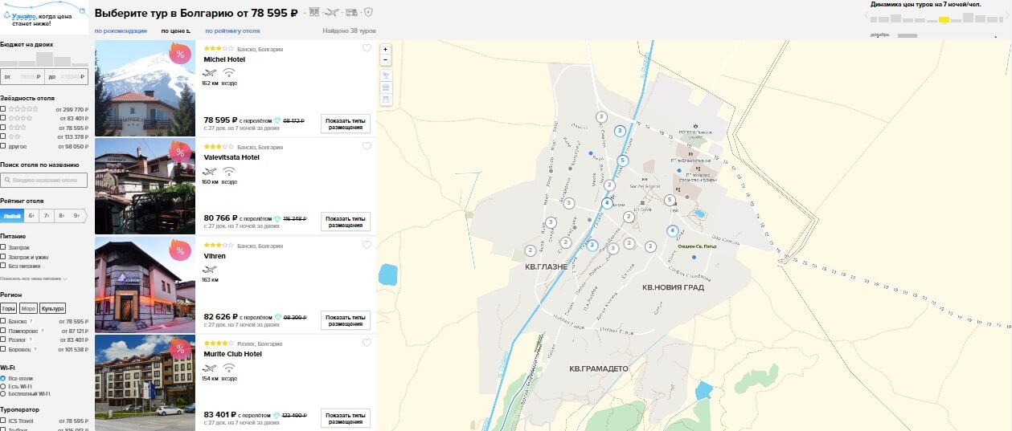The width and height of the screenshot is (1012, 431).
Task: Click the third map layer icon below zoom
Action: (x=386, y=100)
